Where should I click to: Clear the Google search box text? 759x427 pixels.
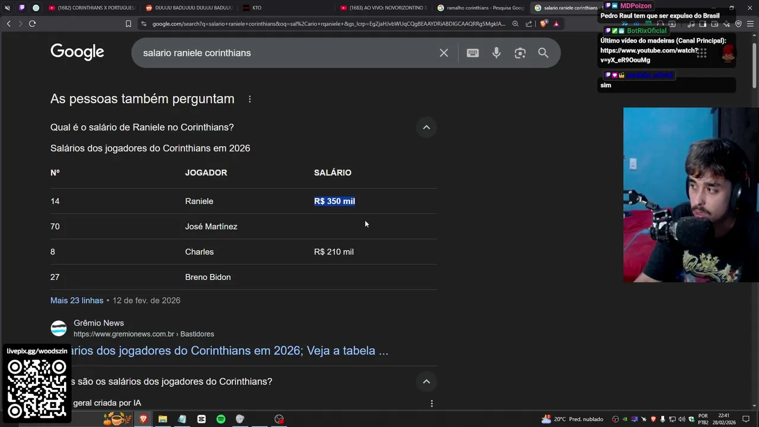[x=444, y=53]
